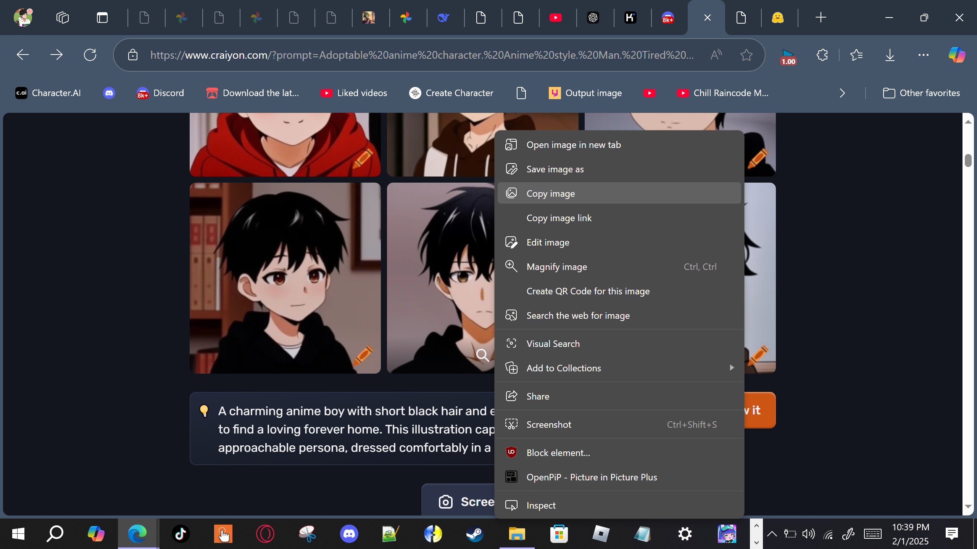Click magnifier icon on the middle anime image
The height and width of the screenshot is (549, 977).
pyautogui.click(x=482, y=355)
